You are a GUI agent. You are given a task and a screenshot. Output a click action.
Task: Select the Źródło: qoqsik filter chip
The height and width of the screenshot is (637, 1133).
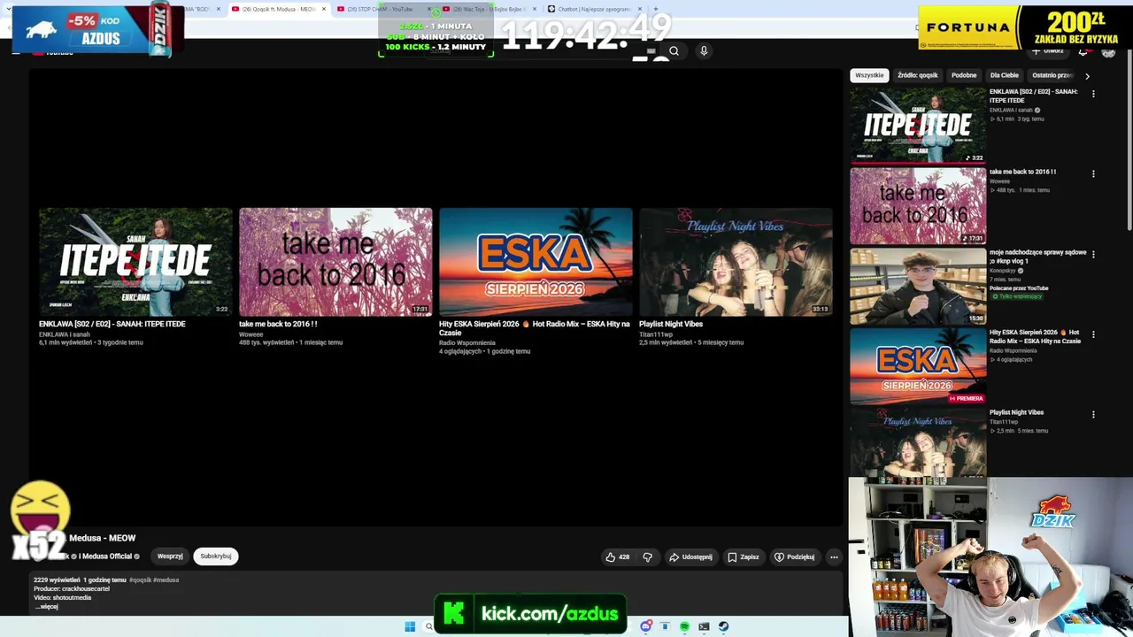[x=918, y=75]
